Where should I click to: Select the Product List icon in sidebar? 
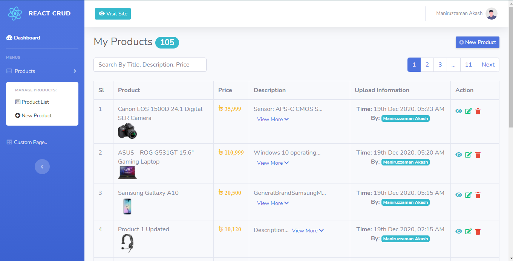pyautogui.click(x=17, y=102)
